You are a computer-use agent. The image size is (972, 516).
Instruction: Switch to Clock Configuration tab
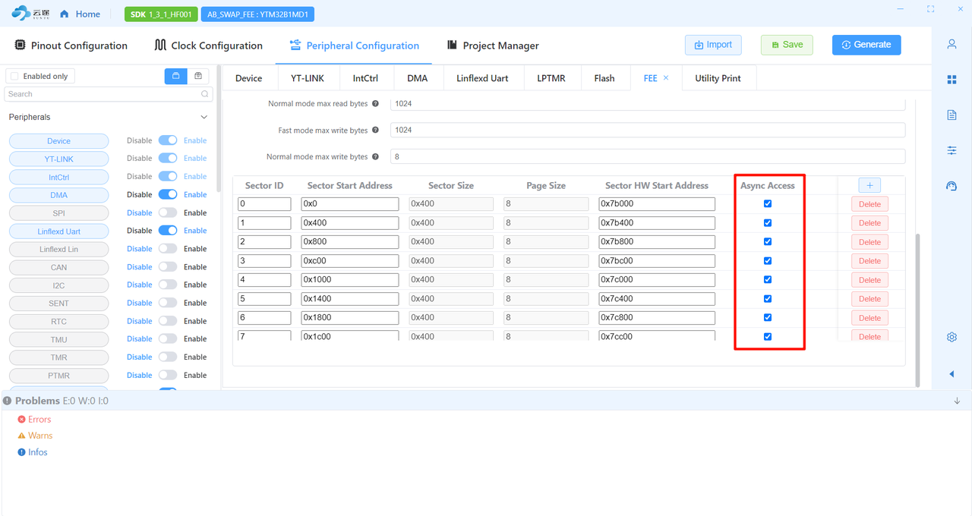click(209, 46)
